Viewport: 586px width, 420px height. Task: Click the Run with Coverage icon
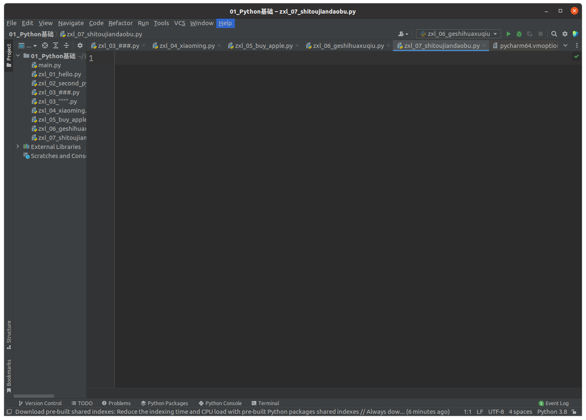(530, 34)
